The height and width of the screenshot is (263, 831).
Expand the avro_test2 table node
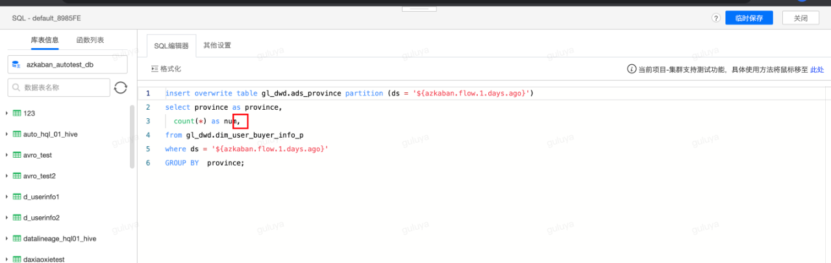[6, 176]
